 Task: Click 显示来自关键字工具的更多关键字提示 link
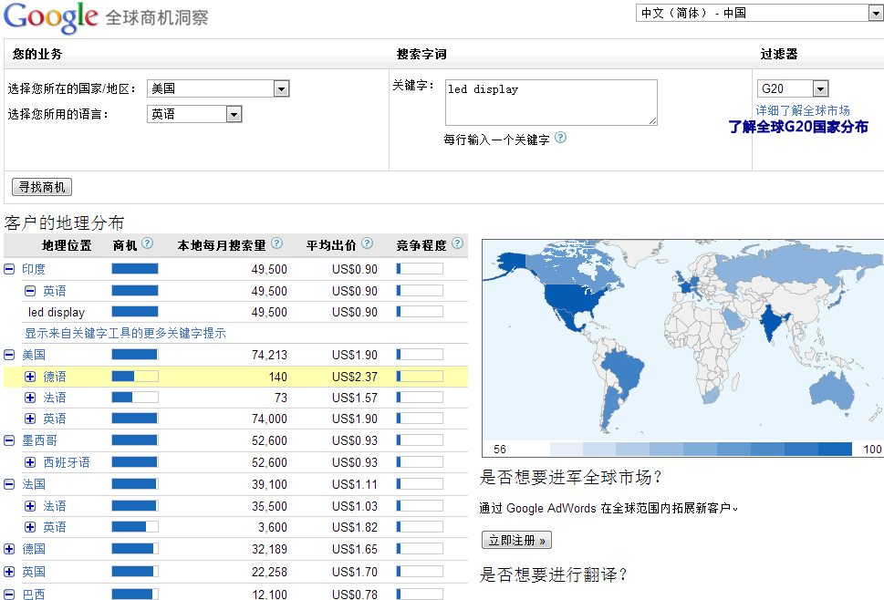[x=125, y=333]
